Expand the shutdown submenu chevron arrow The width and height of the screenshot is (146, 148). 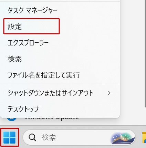point(109,93)
